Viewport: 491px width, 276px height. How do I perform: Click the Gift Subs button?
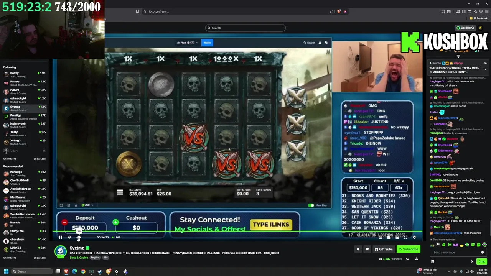[x=384, y=249]
